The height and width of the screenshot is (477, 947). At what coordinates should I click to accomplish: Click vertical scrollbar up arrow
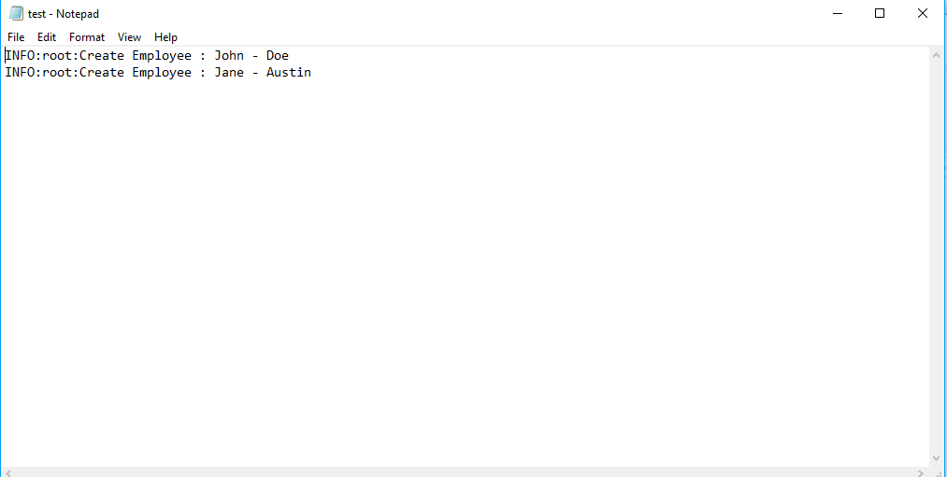(x=936, y=55)
